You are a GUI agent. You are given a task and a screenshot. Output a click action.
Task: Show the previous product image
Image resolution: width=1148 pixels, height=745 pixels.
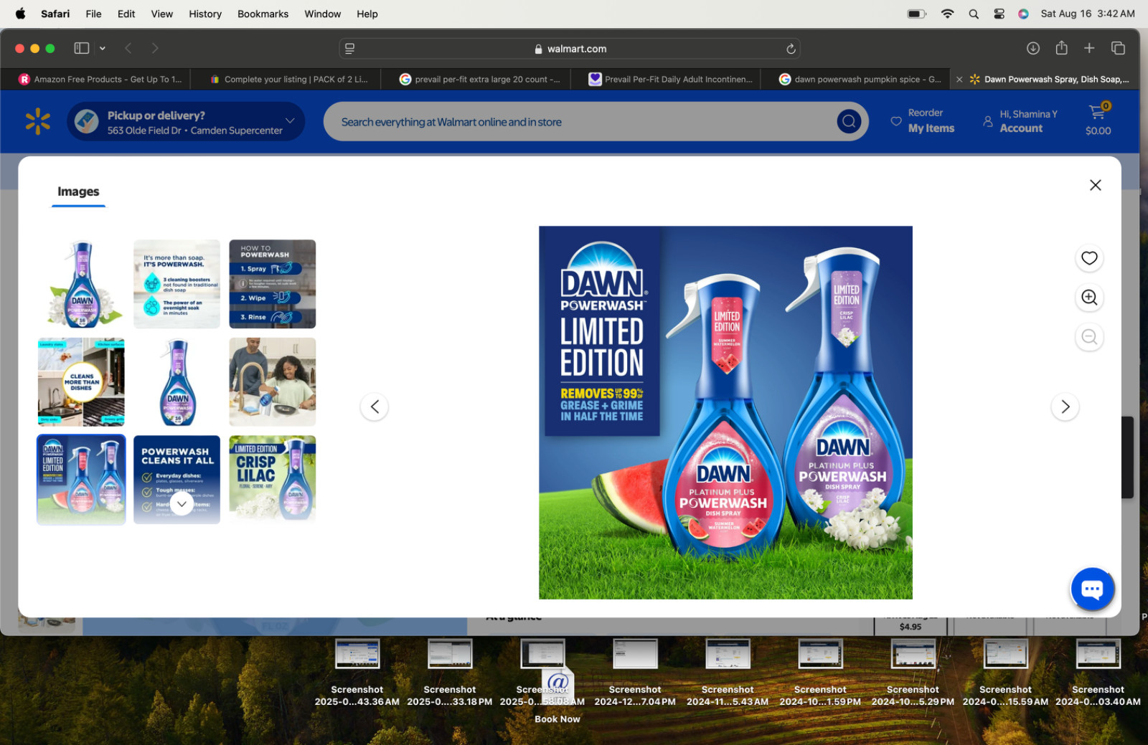tap(375, 407)
